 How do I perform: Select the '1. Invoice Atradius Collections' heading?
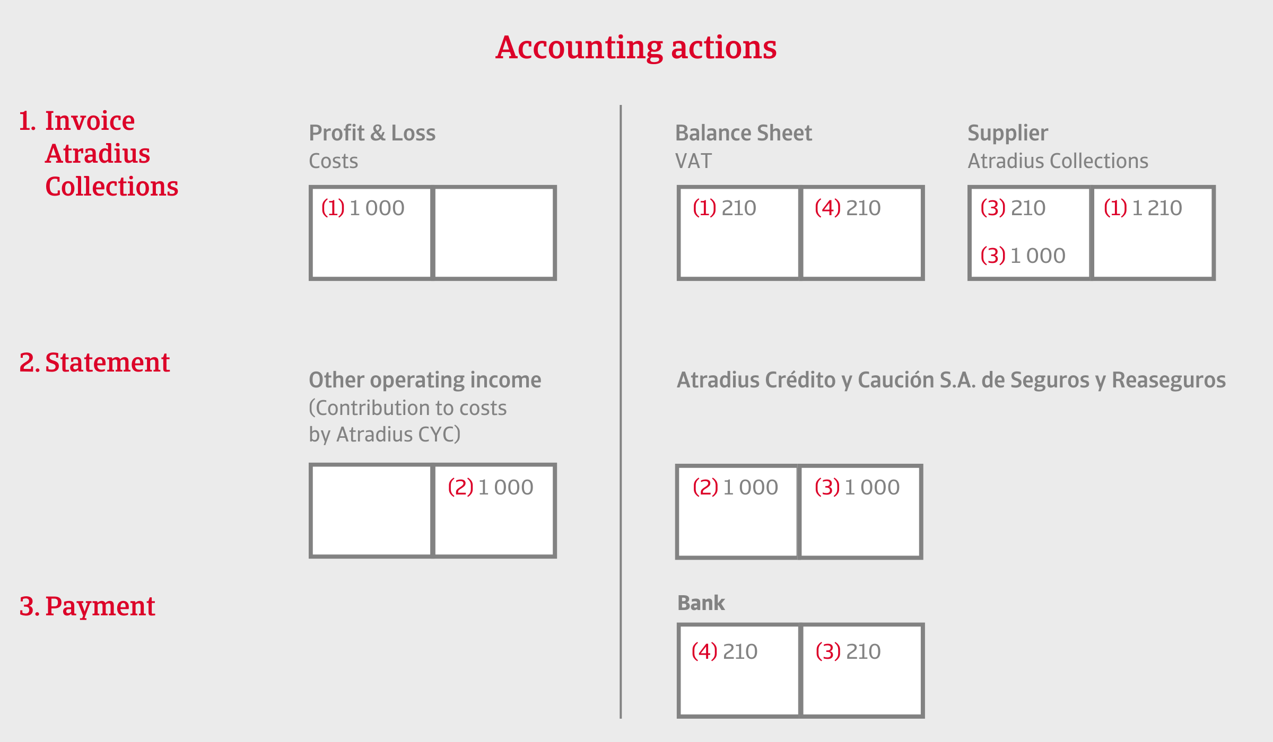click(x=99, y=154)
